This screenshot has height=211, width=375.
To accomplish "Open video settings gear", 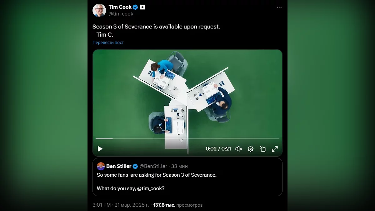I will [x=251, y=149].
